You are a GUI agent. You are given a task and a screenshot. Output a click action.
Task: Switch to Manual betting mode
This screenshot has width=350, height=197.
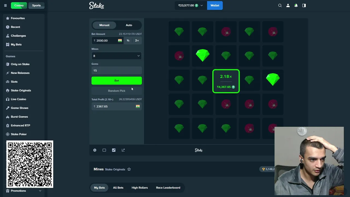(x=104, y=25)
